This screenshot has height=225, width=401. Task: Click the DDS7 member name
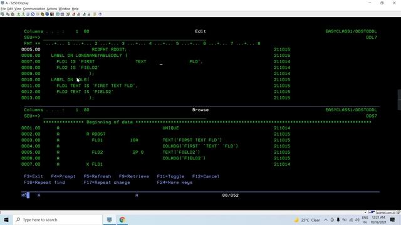[372, 116]
